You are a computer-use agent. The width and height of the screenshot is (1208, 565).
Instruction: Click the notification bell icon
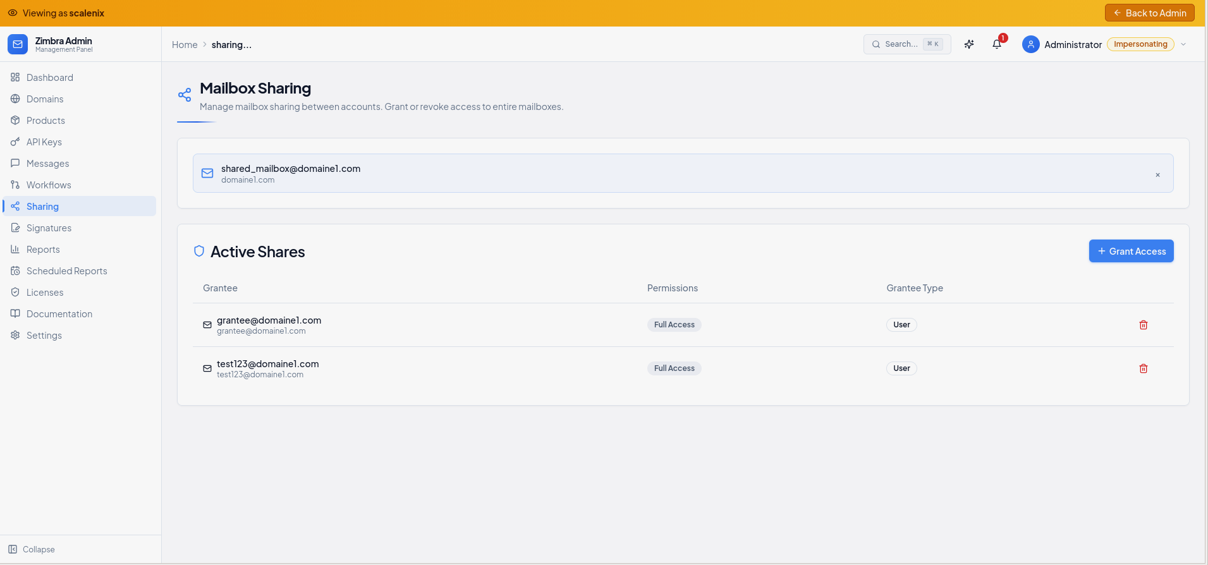997,44
